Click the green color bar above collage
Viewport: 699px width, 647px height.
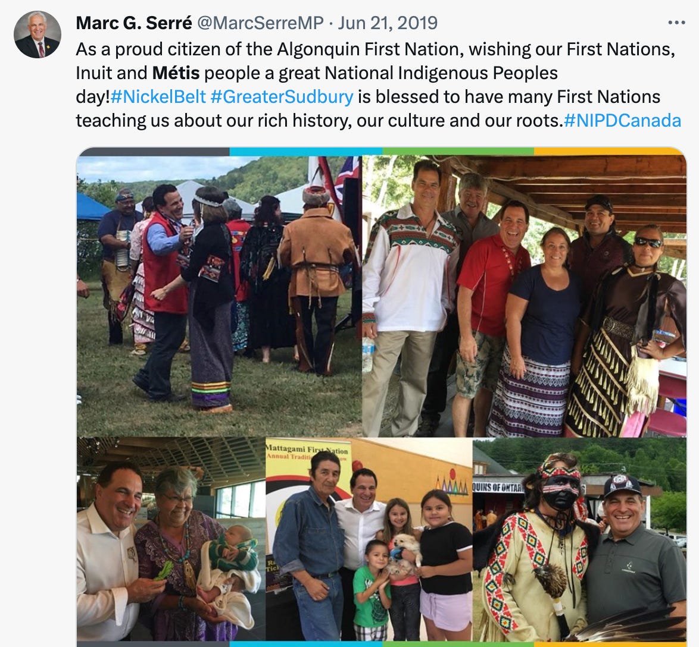(458, 152)
